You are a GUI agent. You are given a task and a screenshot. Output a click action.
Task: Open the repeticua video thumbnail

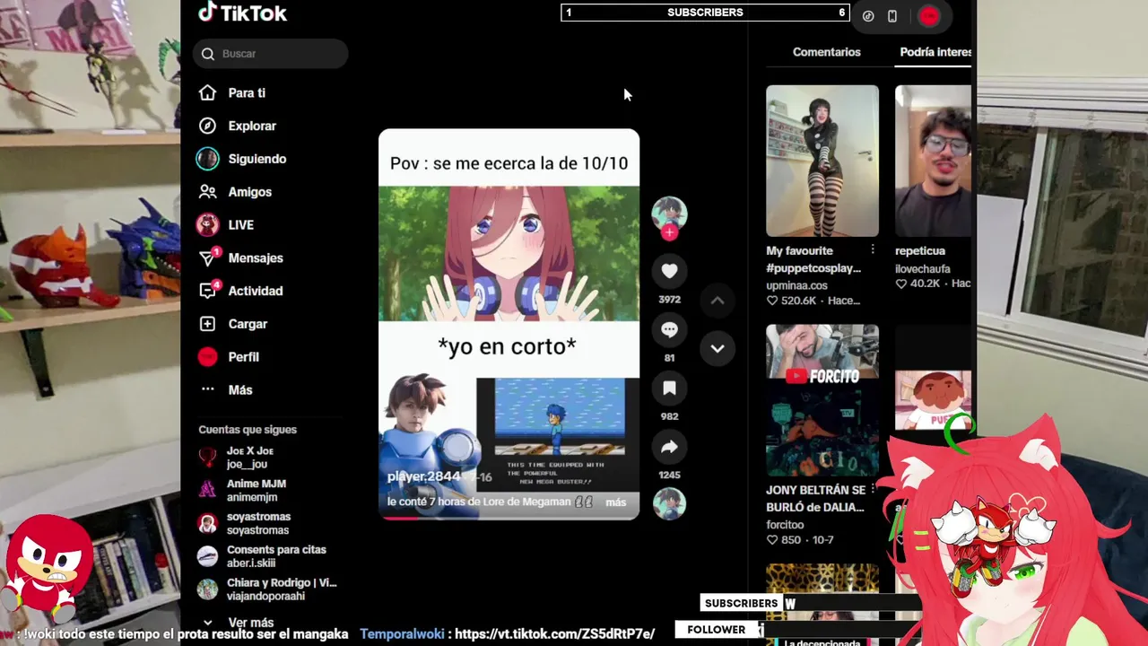pos(933,161)
